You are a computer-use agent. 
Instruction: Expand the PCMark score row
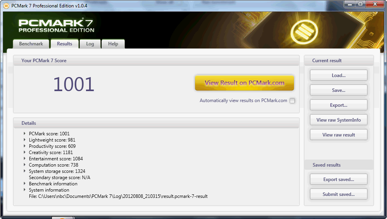(x=25, y=133)
